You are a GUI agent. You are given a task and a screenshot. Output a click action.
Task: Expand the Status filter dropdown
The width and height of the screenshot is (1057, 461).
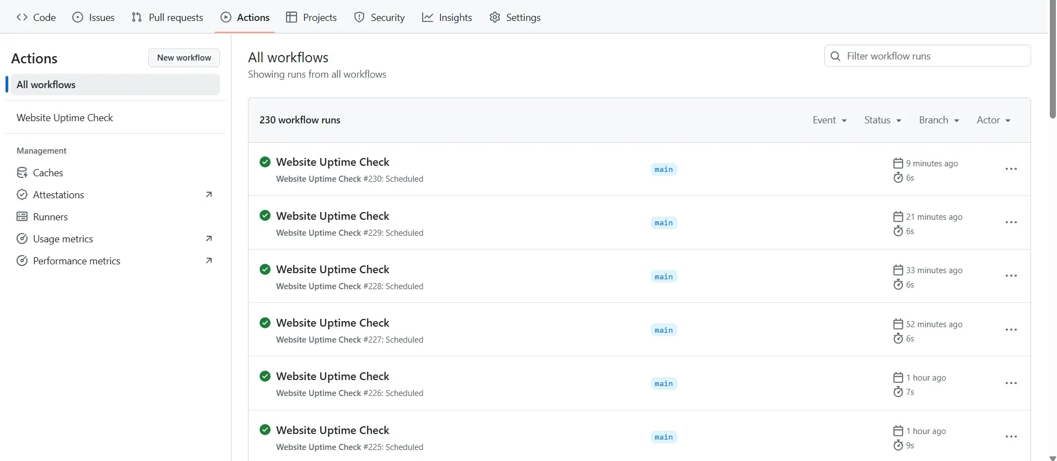[x=883, y=120]
